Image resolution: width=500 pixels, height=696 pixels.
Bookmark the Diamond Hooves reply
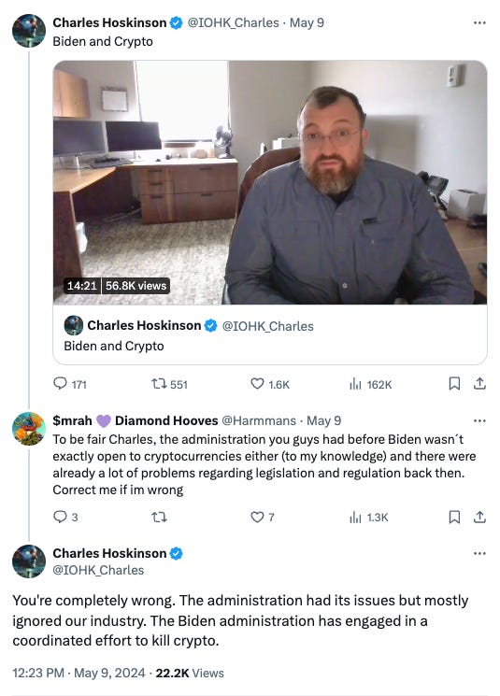click(x=454, y=517)
